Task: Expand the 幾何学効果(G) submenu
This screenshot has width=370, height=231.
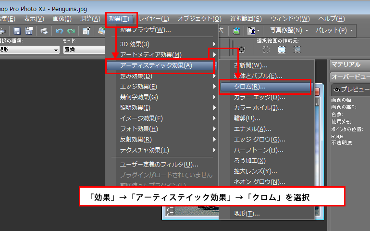Action: (x=161, y=97)
